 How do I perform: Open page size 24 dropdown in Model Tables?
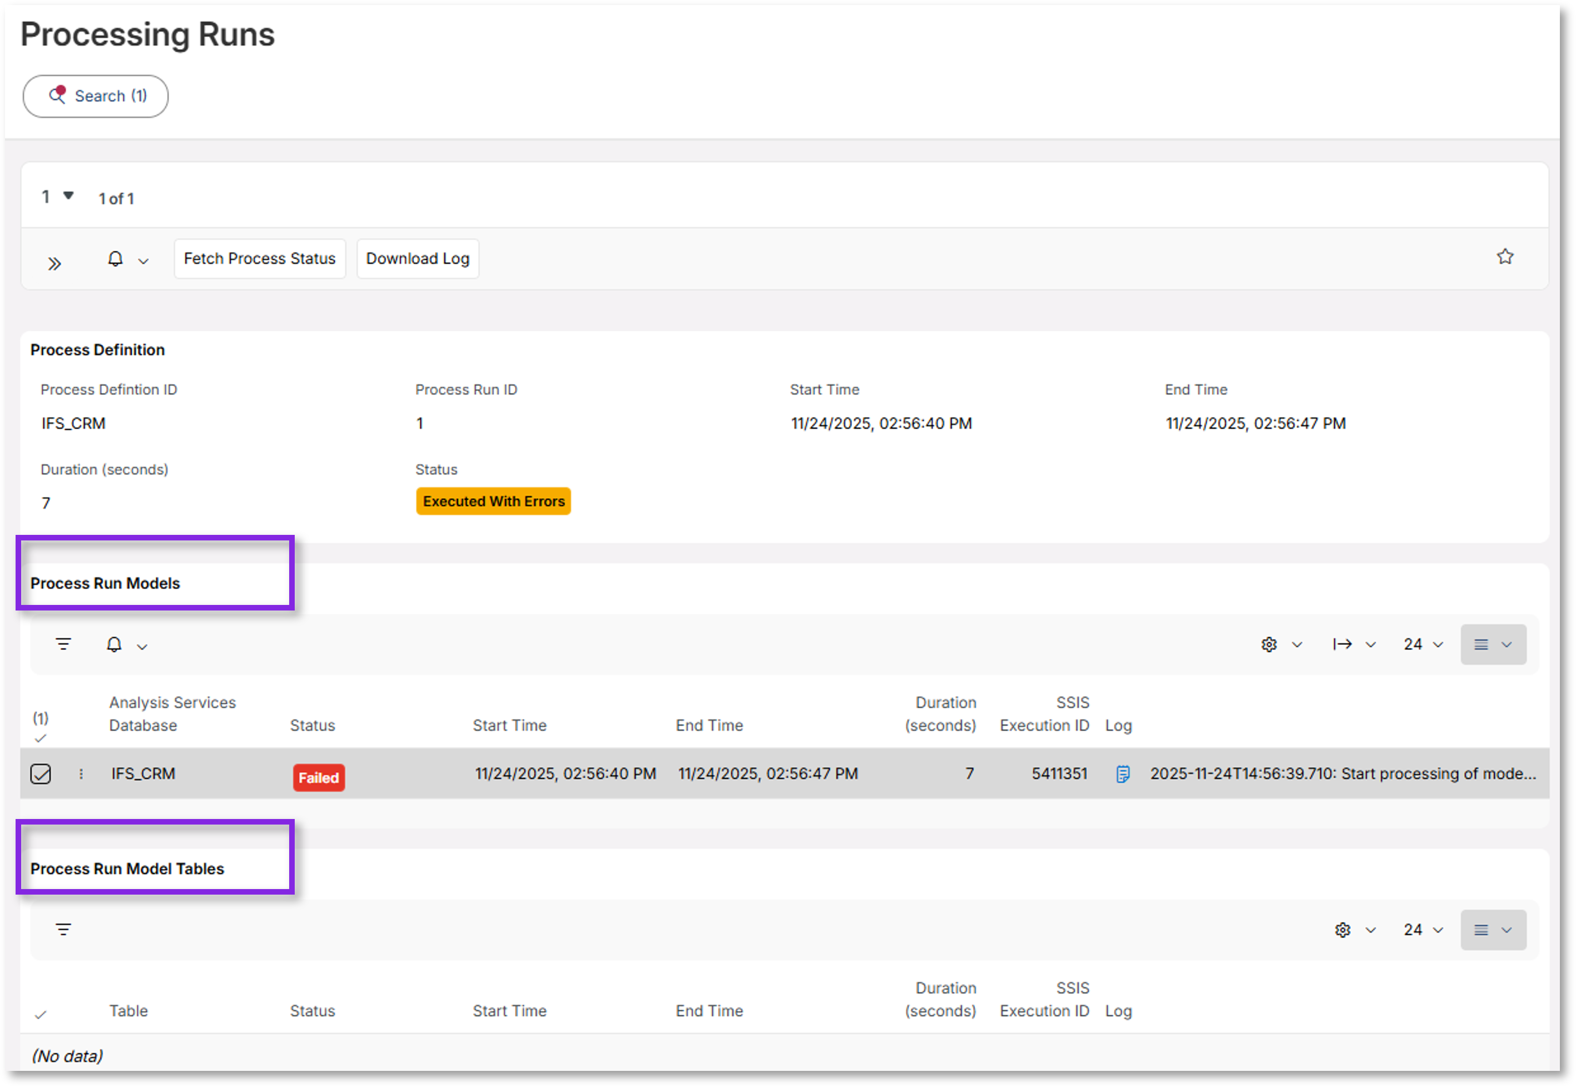click(x=1423, y=930)
